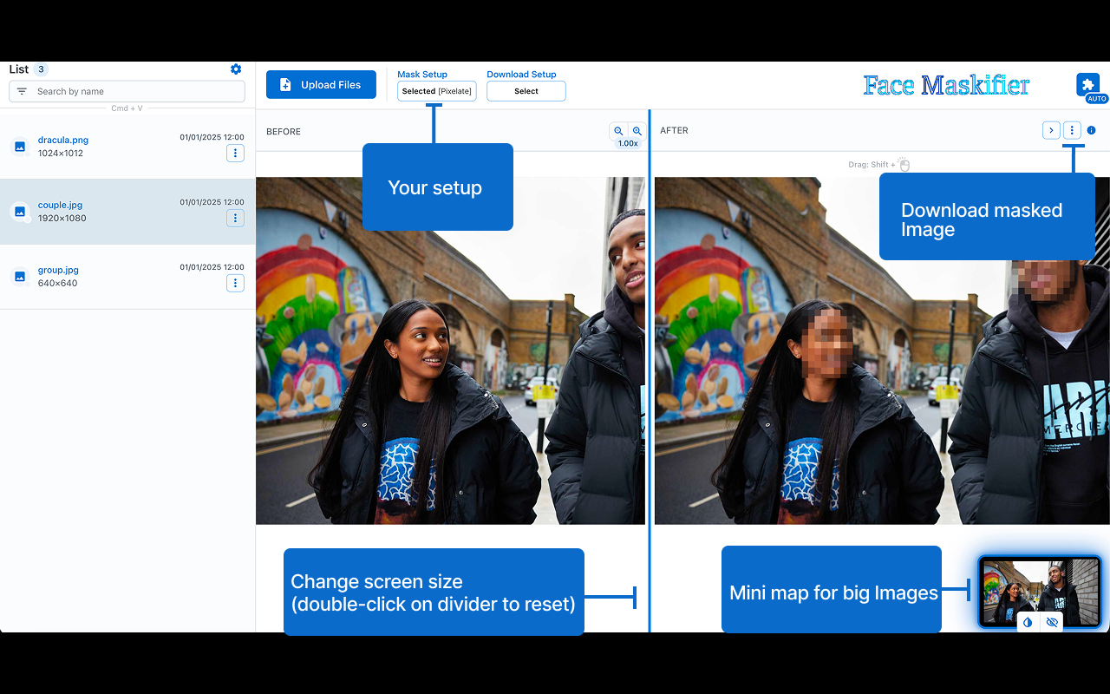Open three-dot menu for couple.jpg
This screenshot has height=694, width=1110.
pos(235,218)
